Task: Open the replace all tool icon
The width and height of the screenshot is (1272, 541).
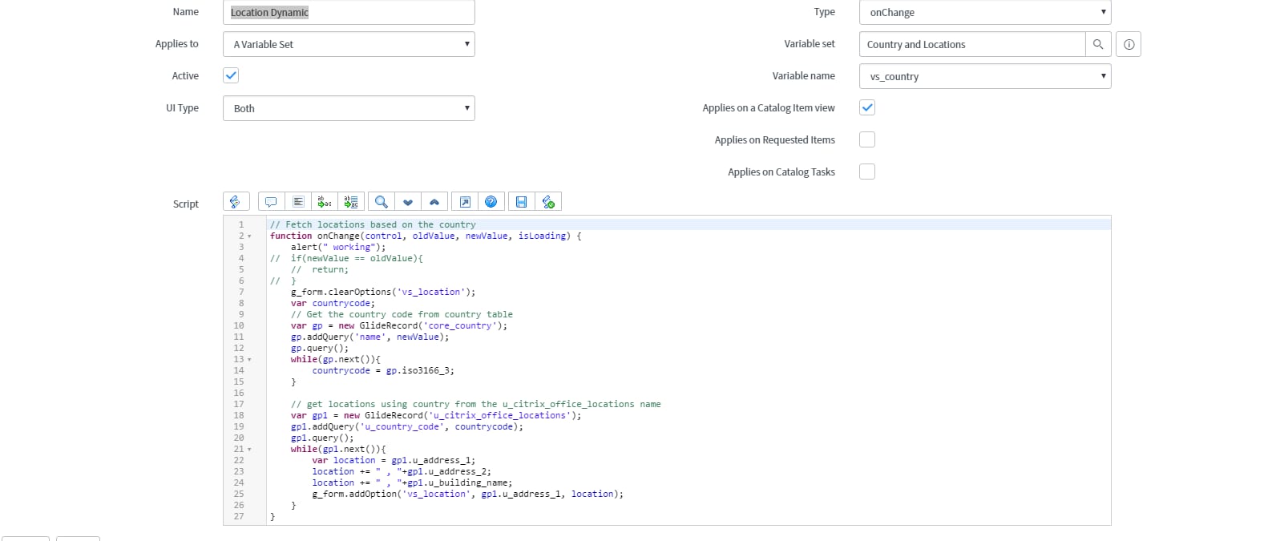Action: pos(351,202)
